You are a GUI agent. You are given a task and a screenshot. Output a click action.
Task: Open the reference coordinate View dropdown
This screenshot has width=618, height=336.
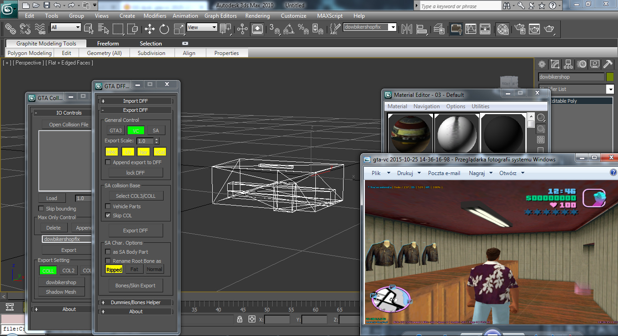202,27
